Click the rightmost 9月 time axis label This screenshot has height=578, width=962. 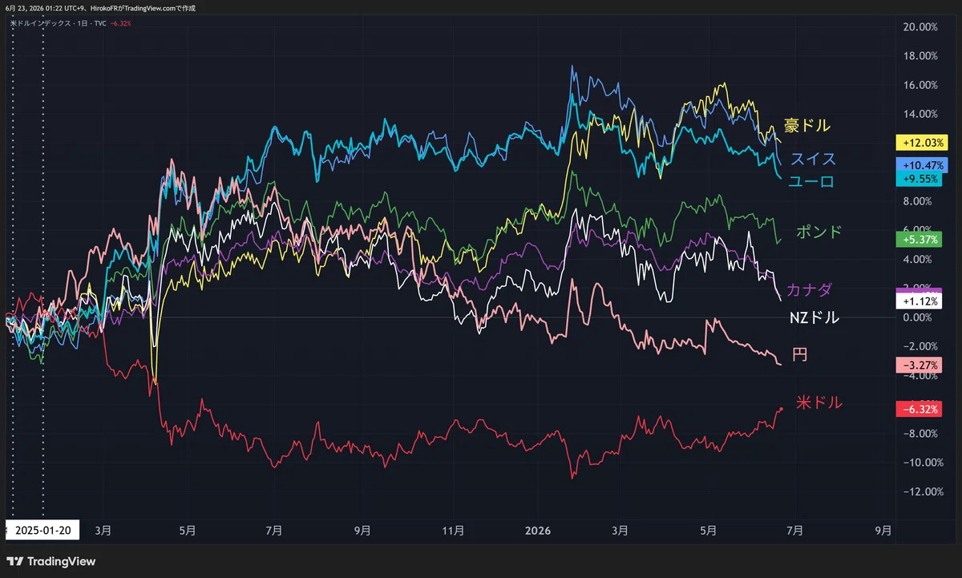(x=883, y=531)
